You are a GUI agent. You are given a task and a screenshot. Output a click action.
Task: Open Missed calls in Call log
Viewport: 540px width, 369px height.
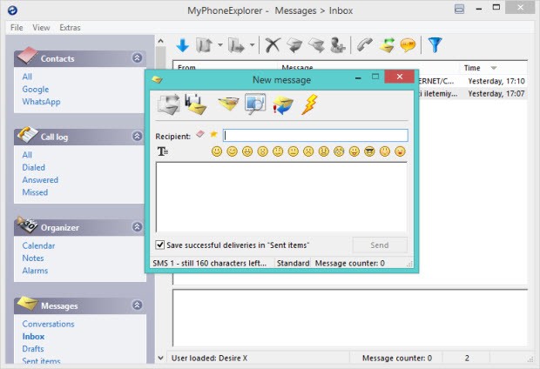pyautogui.click(x=35, y=192)
